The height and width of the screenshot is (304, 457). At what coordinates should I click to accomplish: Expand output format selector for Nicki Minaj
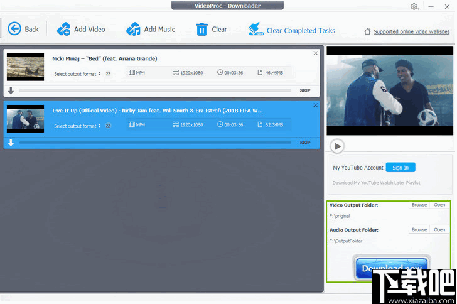pyautogui.click(x=77, y=74)
